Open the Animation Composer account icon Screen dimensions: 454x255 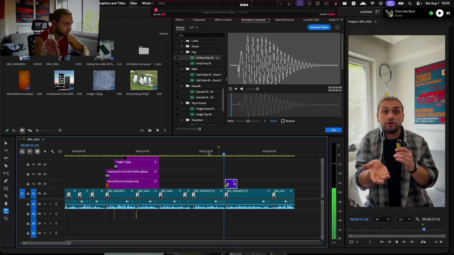[x=337, y=27]
